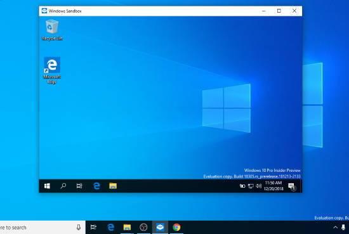
Task: Click the sandbox battery status icon
Action: (x=242, y=186)
